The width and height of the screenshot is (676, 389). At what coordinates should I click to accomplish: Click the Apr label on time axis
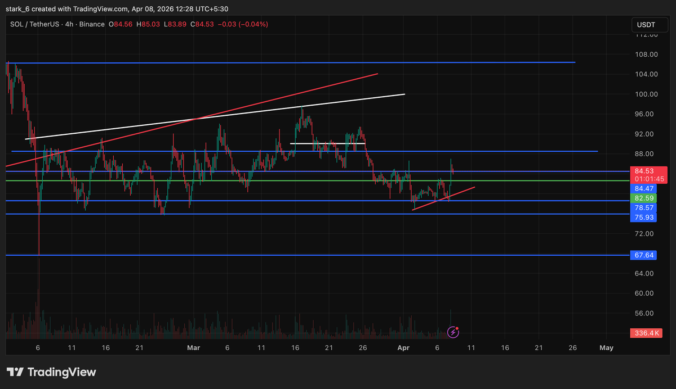click(x=403, y=348)
